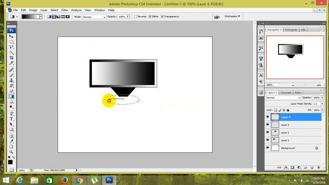Viewport: 329px width, 185px height.
Task: Select the Gradient tool in toolbox
Action: click(11, 97)
